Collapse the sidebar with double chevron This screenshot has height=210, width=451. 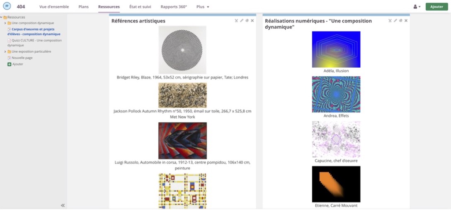pyautogui.click(x=63, y=205)
